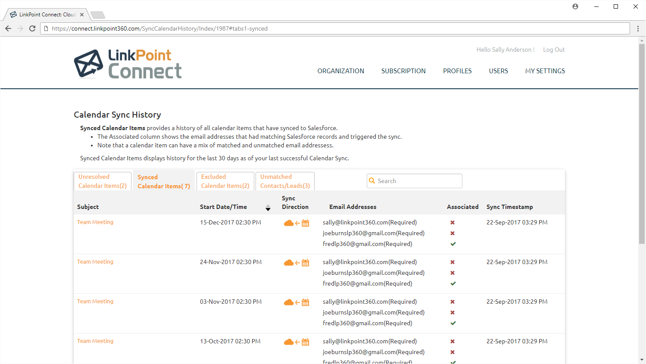Open the Excluded Calendar Items tab
This screenshot has width=646, height=364.
point(225,181)
